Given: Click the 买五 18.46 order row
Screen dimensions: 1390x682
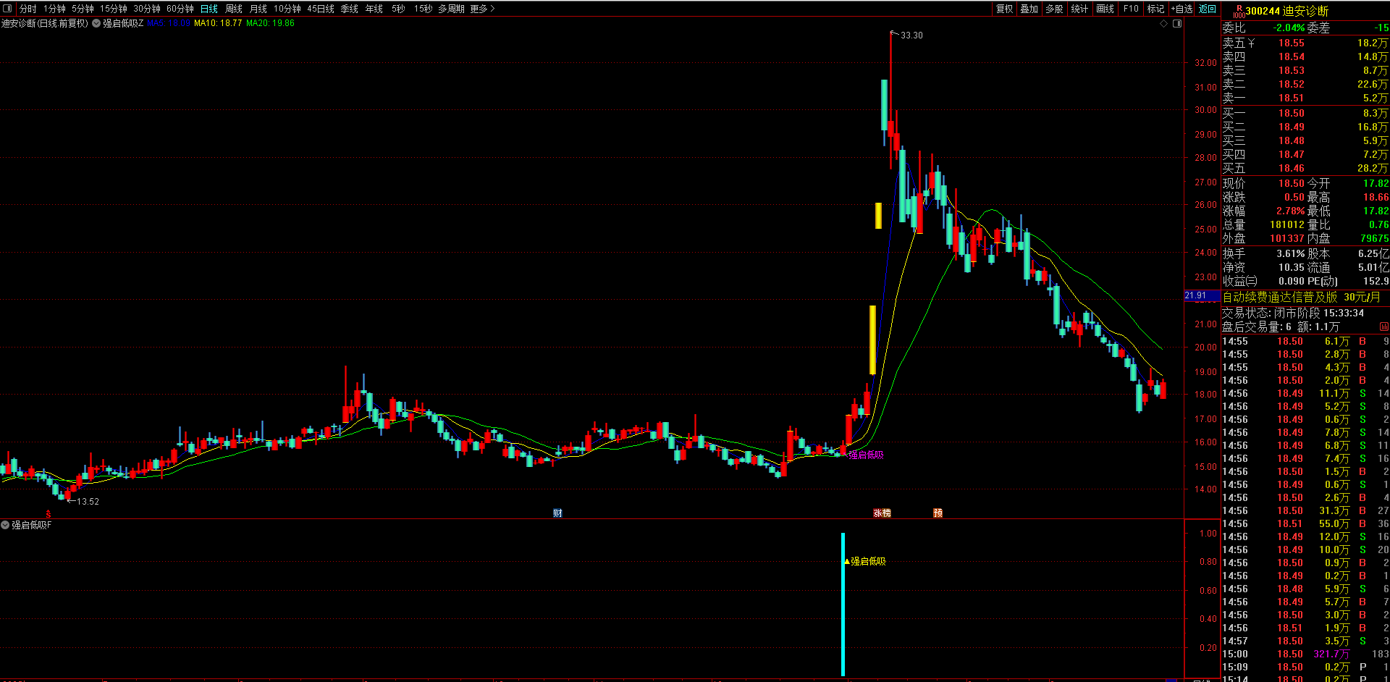Looking at the screenshot, I should point(1305,168).
